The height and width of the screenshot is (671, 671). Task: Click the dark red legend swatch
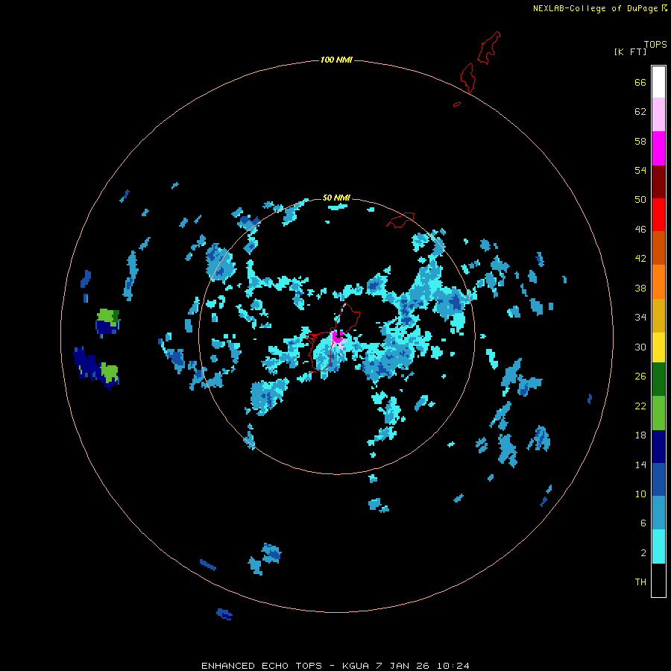pos(658,181)
